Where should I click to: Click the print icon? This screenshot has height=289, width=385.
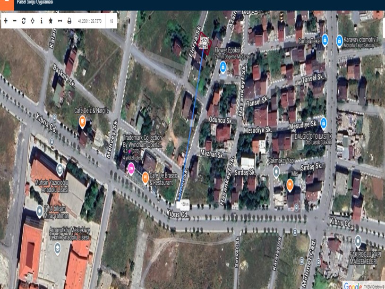coord(69,21)
